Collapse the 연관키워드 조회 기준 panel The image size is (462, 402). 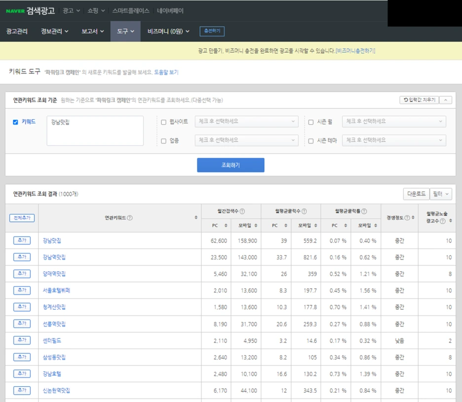point(446,100)
